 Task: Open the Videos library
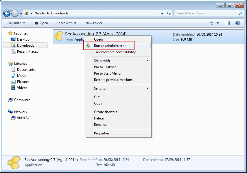point(22,88)
